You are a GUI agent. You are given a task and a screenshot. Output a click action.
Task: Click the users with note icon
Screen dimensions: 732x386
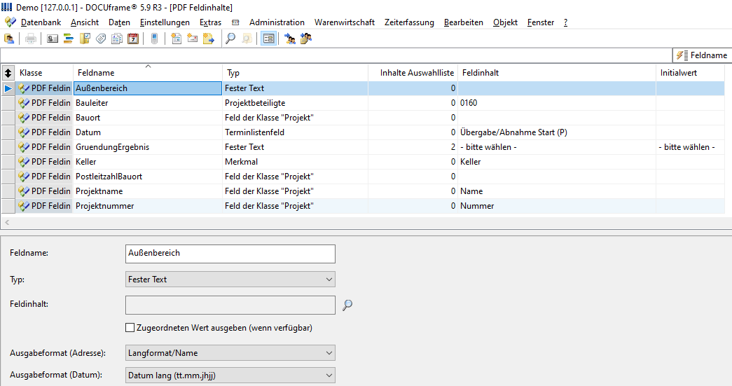(x=306, y=39)
